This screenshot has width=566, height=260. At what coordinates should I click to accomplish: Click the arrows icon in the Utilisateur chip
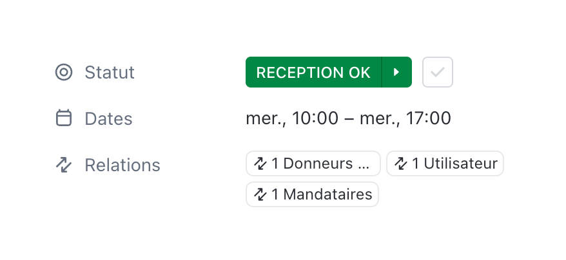point(401,163)
